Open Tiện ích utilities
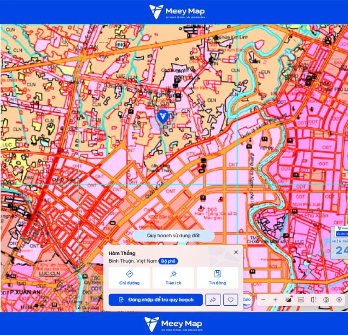 pos(173,278)
